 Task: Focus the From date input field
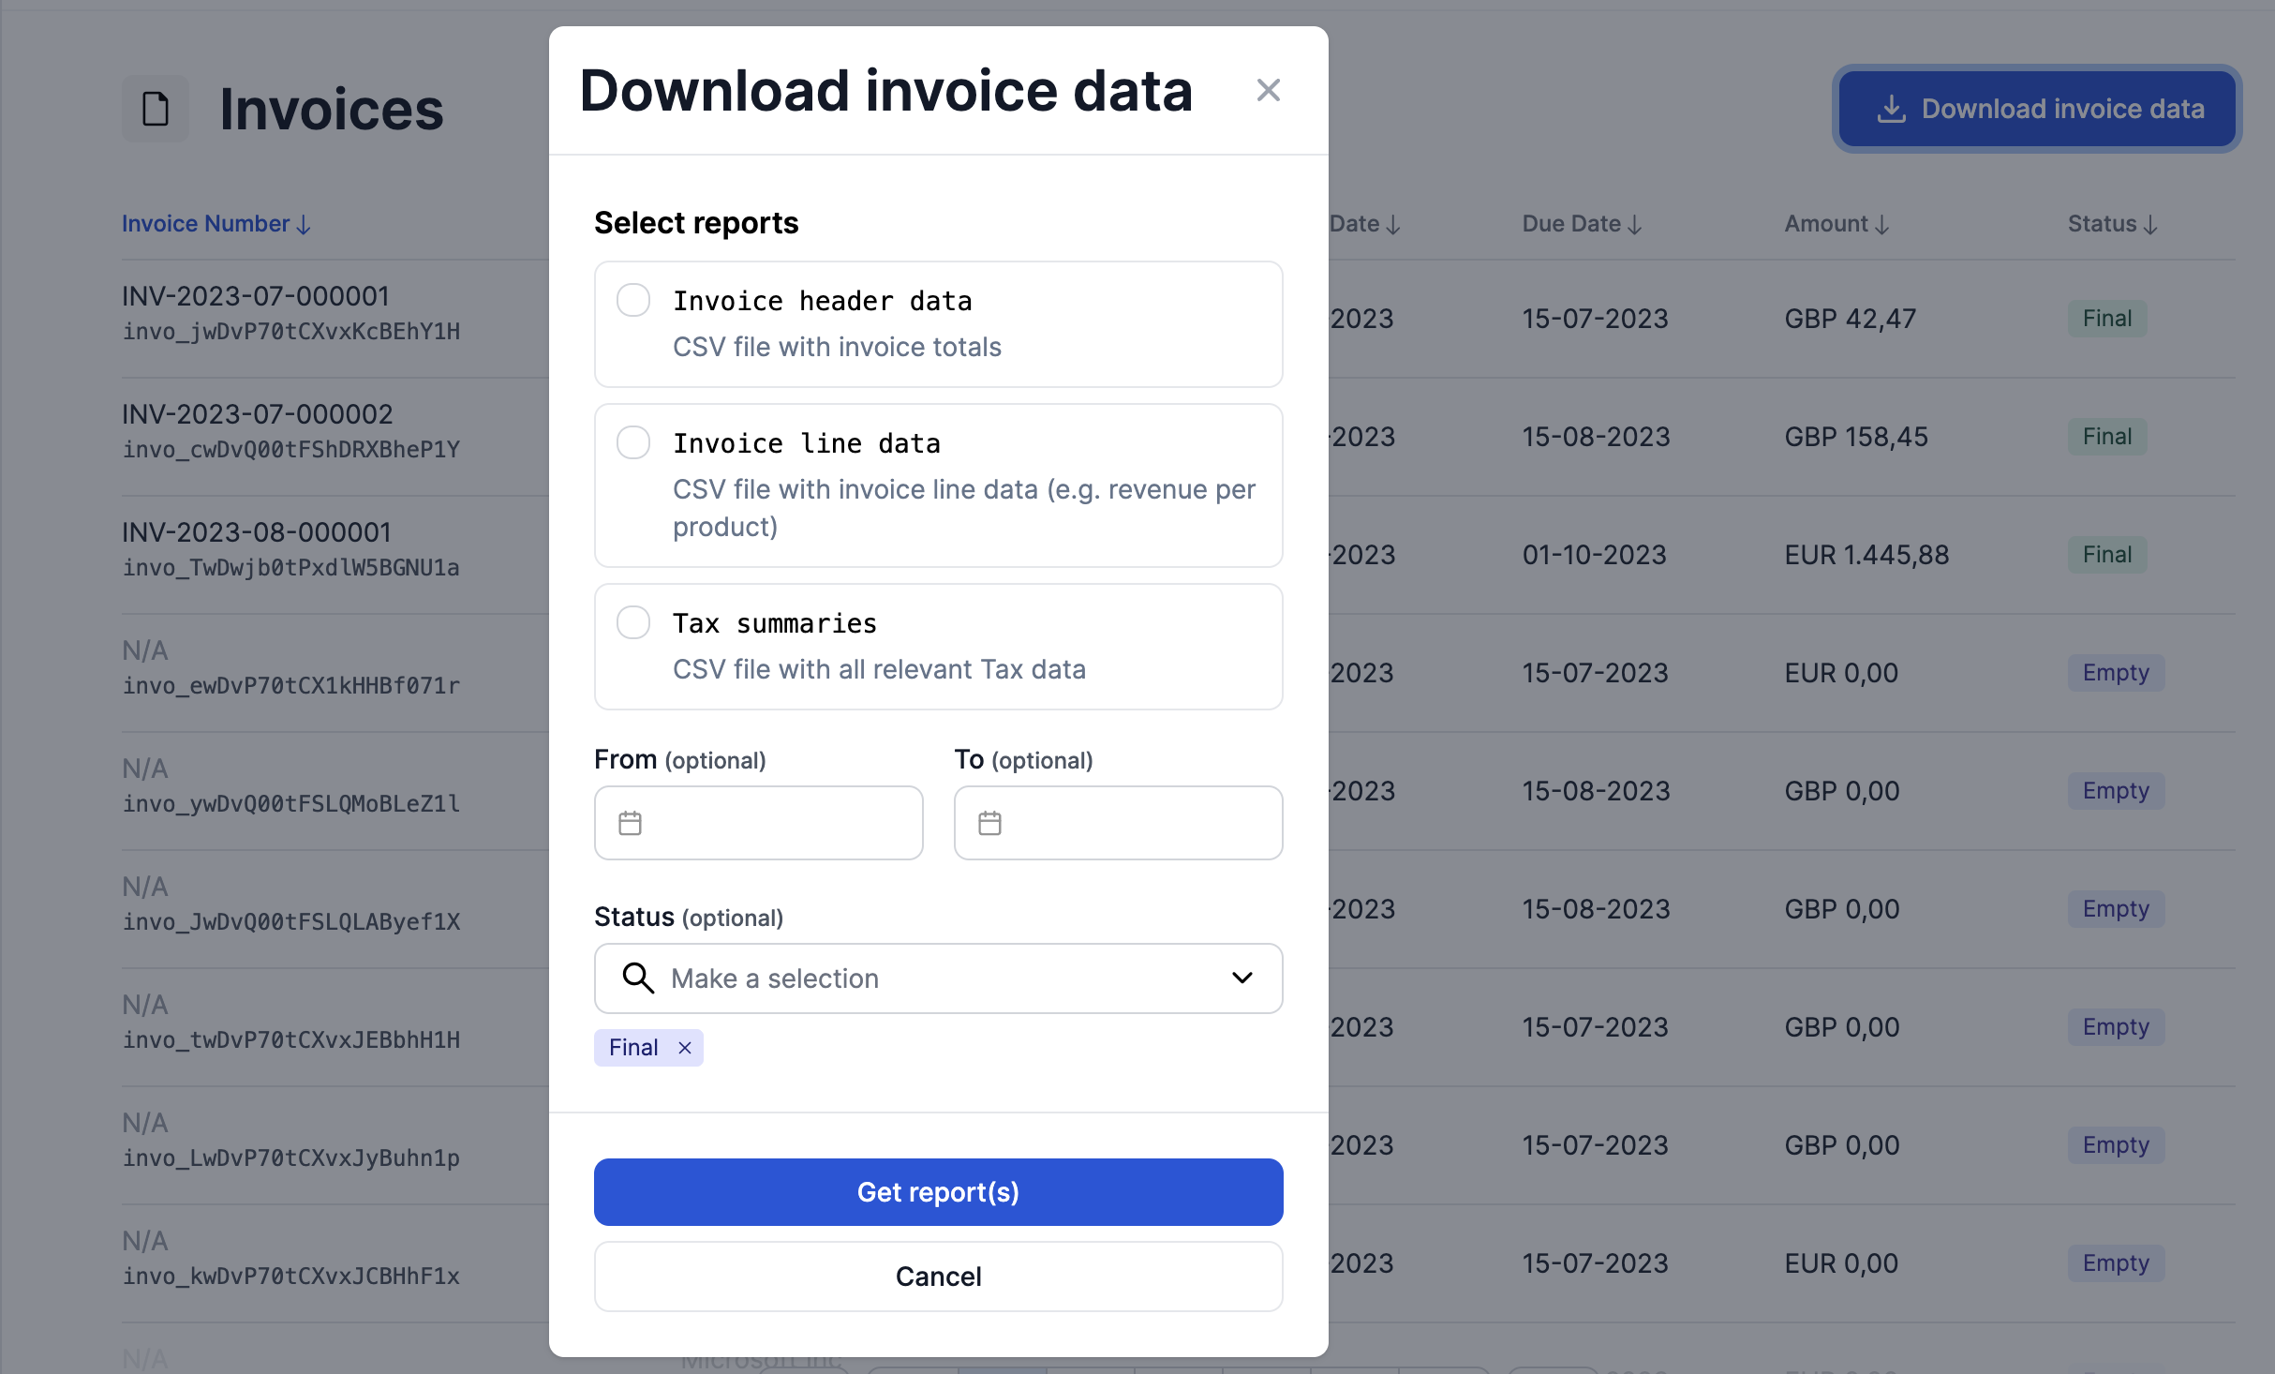coord(778,823)
